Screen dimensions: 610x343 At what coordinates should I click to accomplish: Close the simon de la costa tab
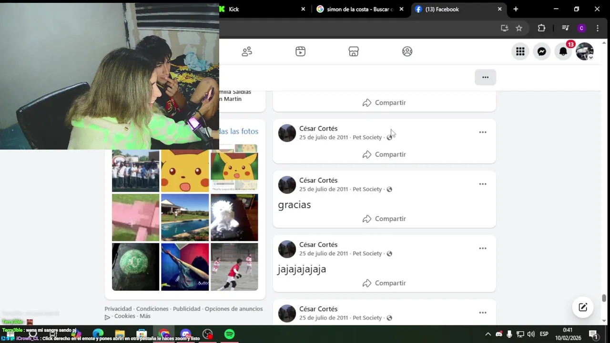click(x=401, y=9)
